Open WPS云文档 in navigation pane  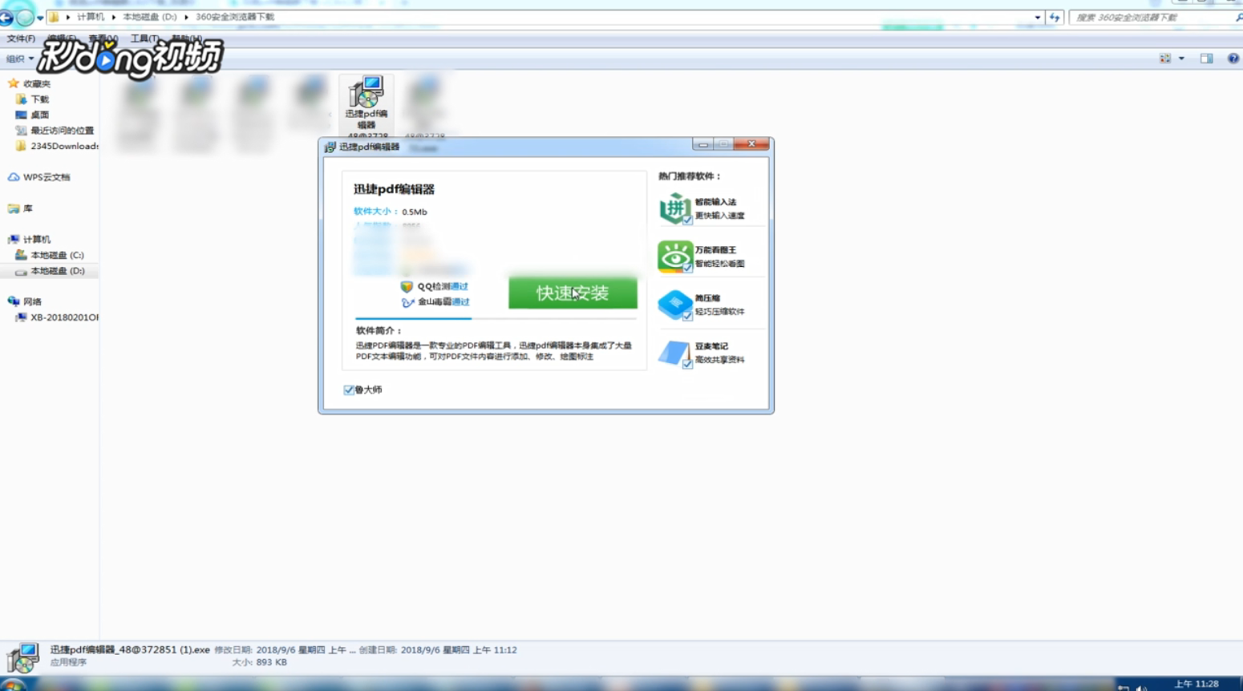click(46, 177)
